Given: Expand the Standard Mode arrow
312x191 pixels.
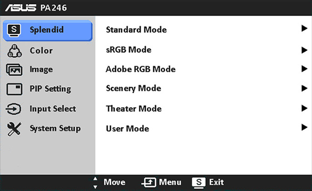Looking at the screenshot, I should tap(304, 29).
